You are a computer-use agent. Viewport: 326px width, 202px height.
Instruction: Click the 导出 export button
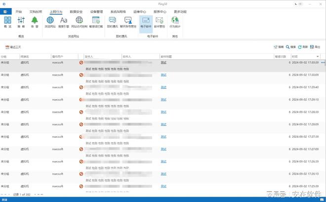pyautogui.click(x=315, y=47)
